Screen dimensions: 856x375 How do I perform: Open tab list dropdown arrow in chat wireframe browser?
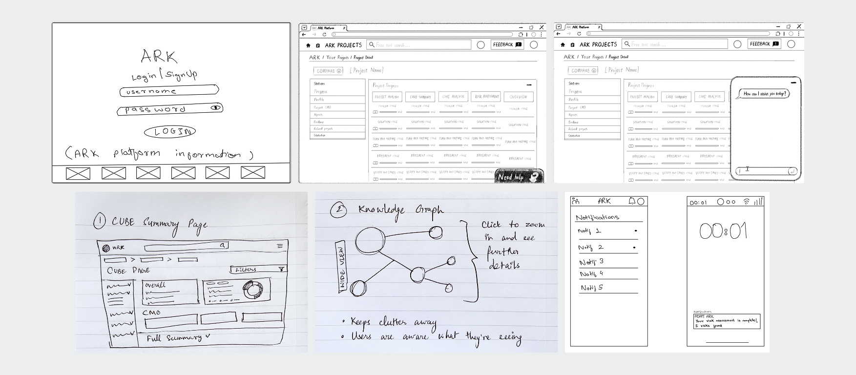click(x=559, y=27)
